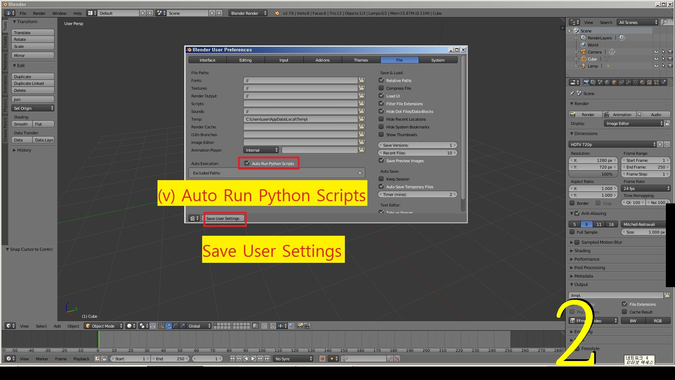675x380 pixels.
Task: Toggle Load UI checkbox
Action: click(x=381, y=96)
